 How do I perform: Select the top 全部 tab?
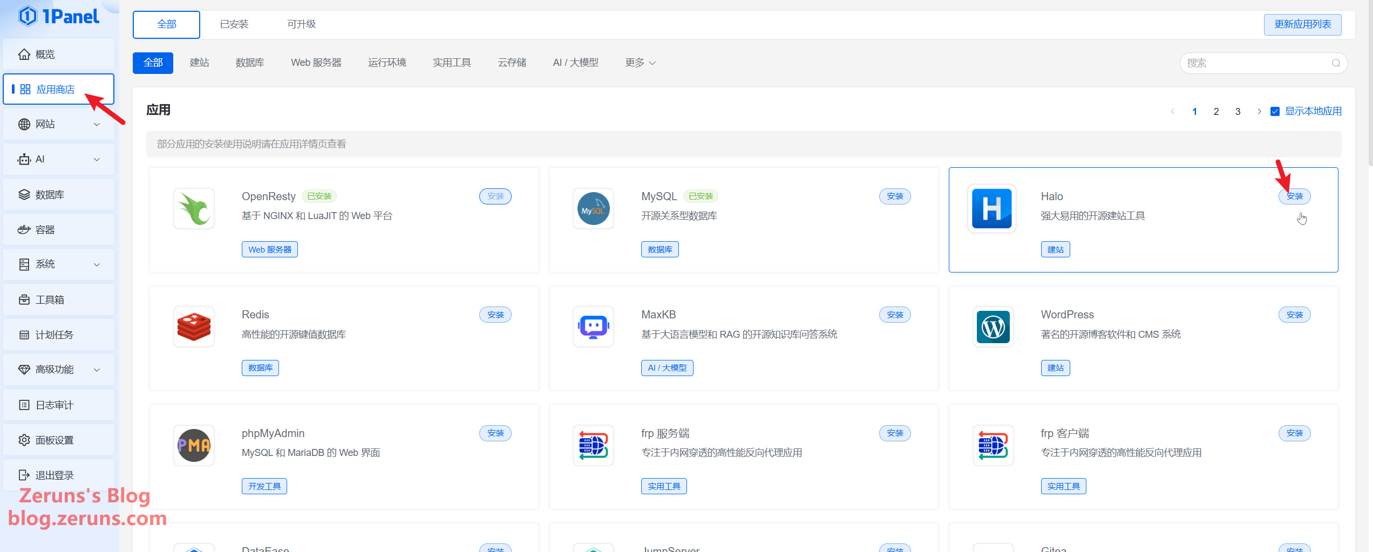point(166,24)
